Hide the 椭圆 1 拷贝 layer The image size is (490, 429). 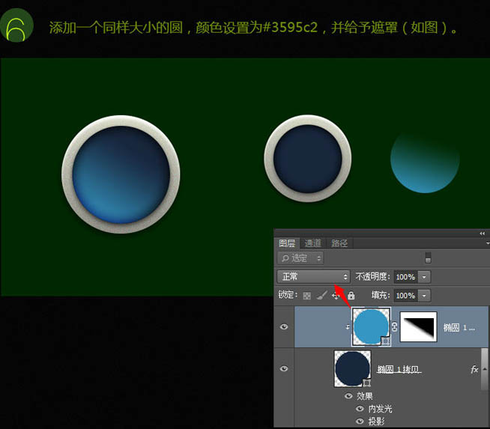tap(284, 369)
